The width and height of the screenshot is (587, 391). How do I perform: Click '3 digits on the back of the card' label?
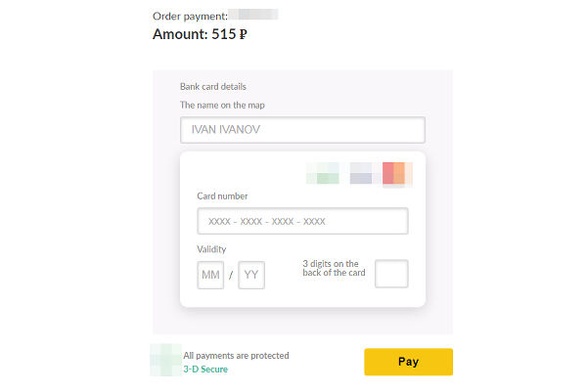click(334, 268)
